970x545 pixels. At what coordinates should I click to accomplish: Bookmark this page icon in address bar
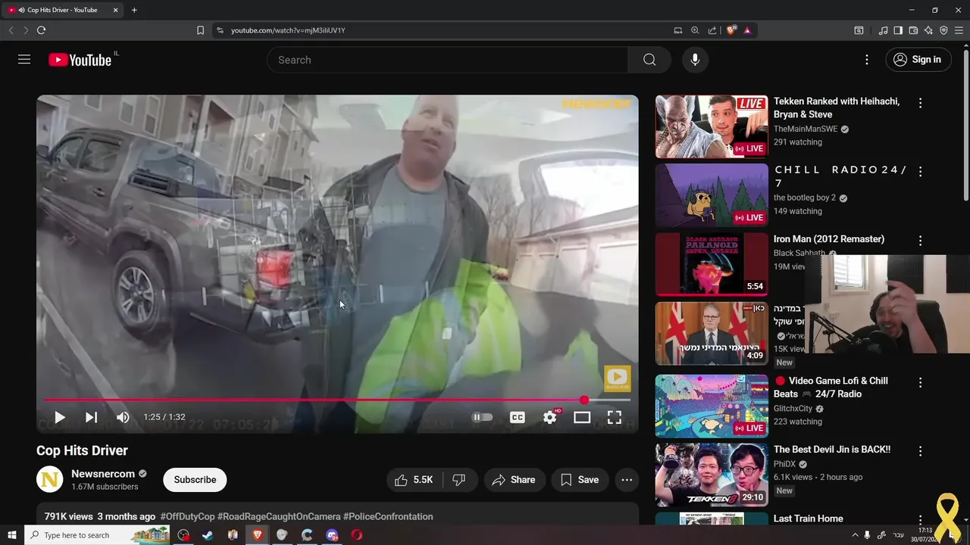tap(200, 30)
